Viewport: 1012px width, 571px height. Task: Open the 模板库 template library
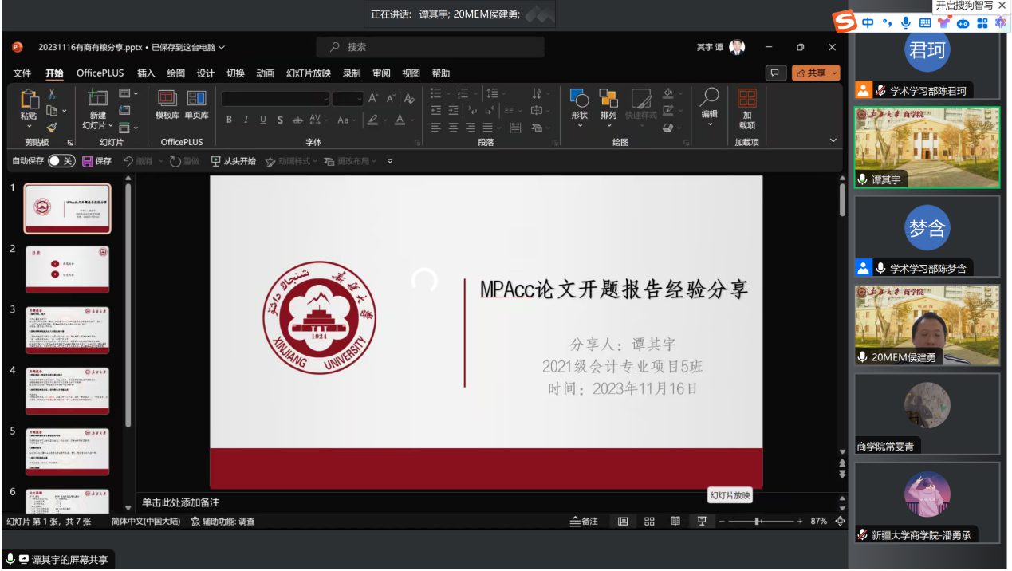[167, 104]
